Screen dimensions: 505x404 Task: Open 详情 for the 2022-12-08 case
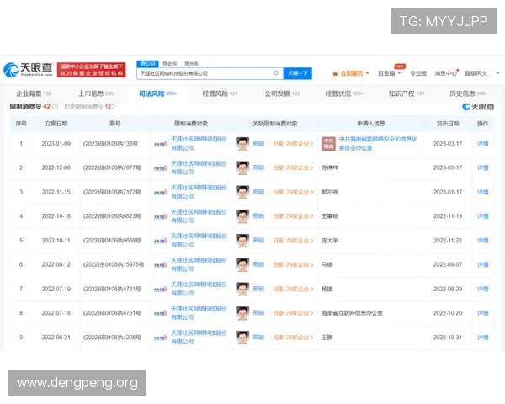pos(483,167)
